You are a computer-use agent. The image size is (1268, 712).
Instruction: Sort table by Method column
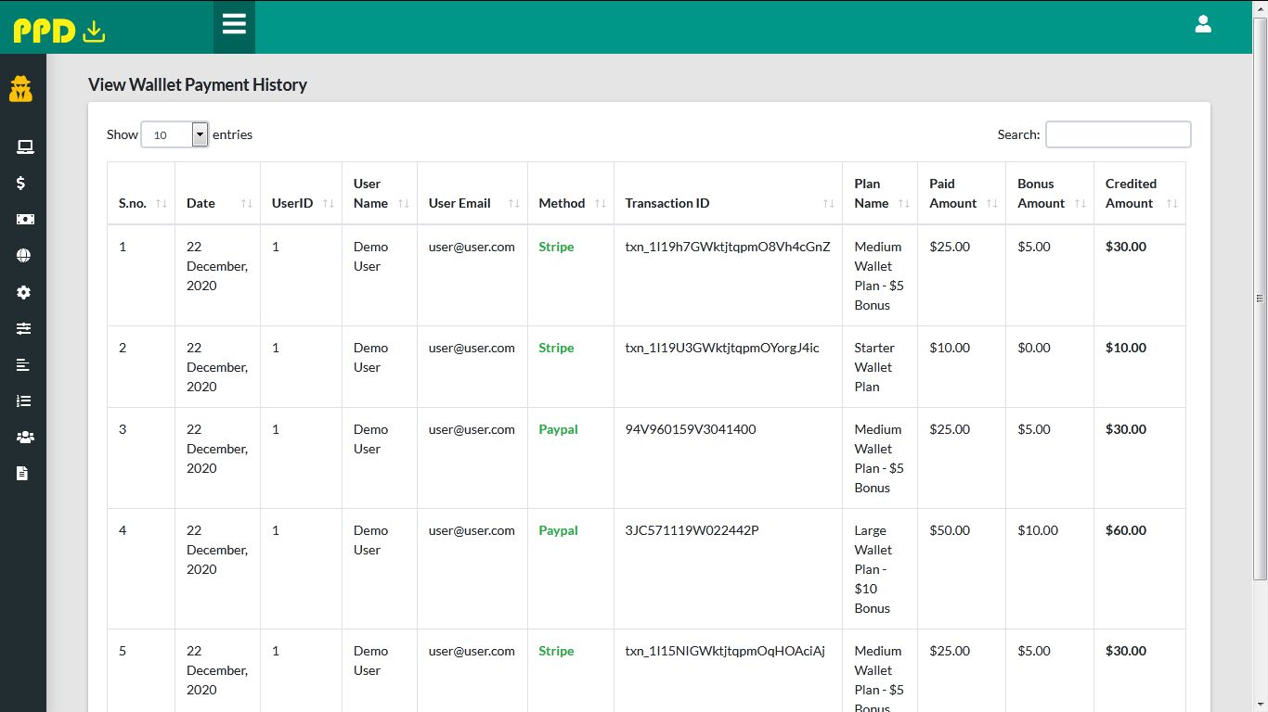pos(570,203)
